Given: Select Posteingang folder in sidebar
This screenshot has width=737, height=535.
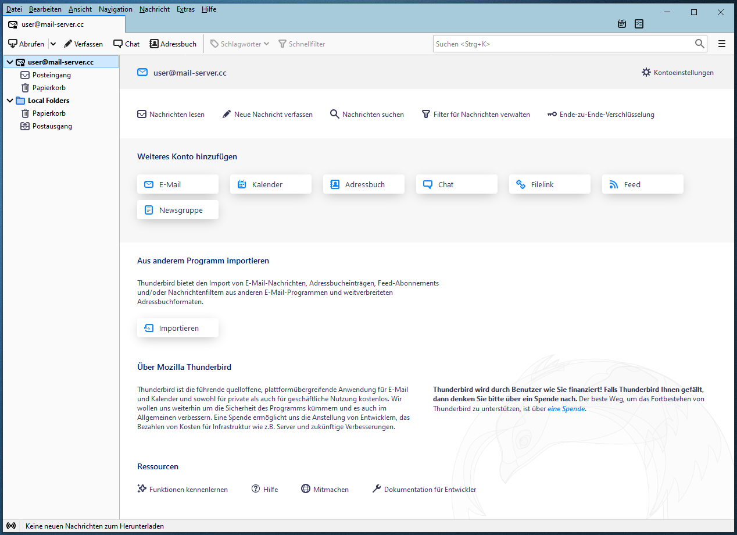Looking at the screenshot, I should click(x=51, y=75).
